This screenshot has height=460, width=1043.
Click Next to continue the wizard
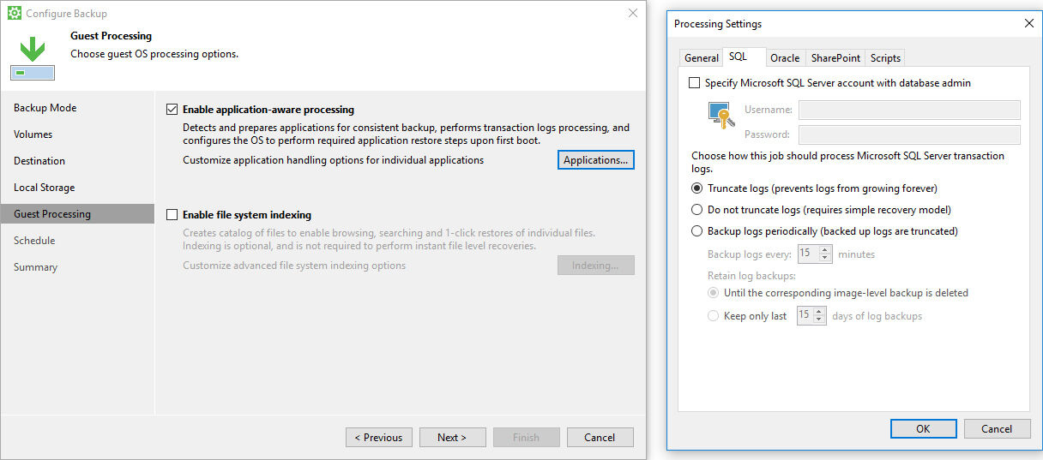point(452,438)
